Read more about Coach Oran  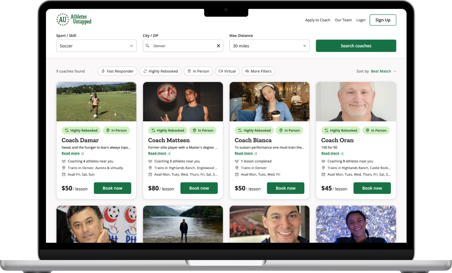[332, 153]
